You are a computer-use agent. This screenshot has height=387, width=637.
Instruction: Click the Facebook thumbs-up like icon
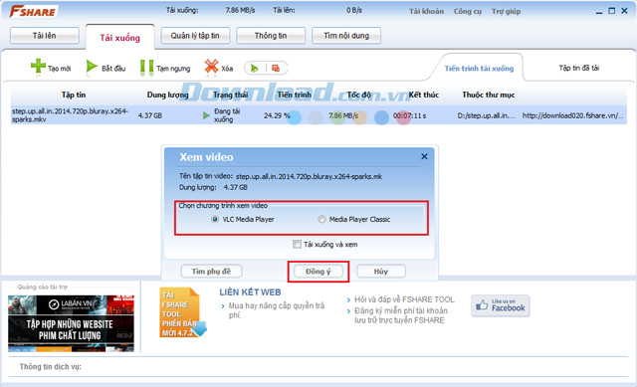(482, 305)
